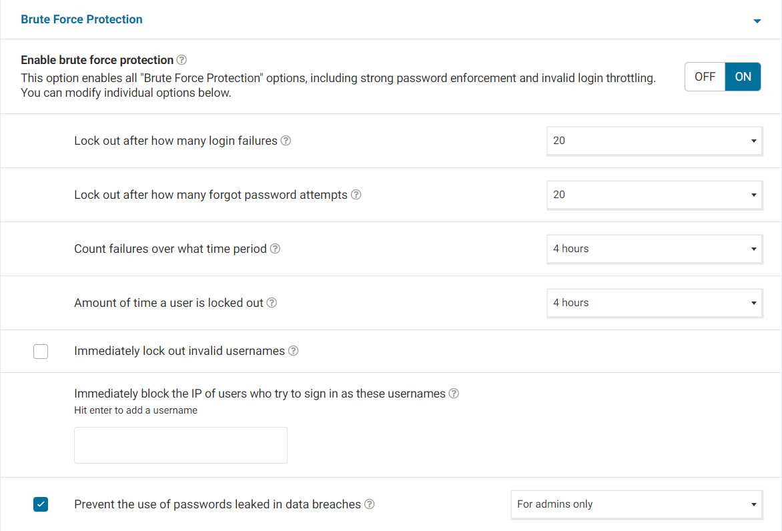
Task: Click help icon for forgot password attempts
Action: (356, 195)
